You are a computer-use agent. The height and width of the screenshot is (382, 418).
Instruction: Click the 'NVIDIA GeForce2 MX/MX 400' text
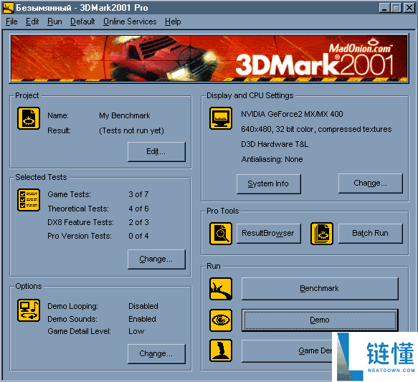click(x=292, y=114)
